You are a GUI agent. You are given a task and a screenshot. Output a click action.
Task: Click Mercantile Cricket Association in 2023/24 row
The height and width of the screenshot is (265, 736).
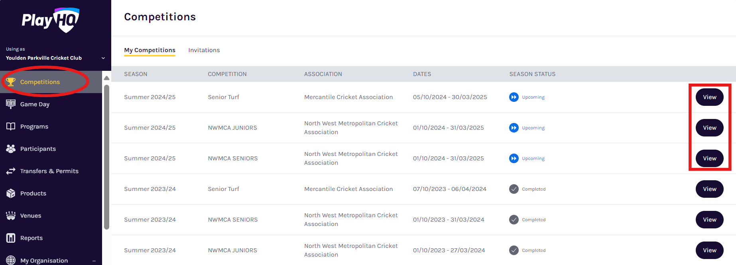click(x=348, y=189)
